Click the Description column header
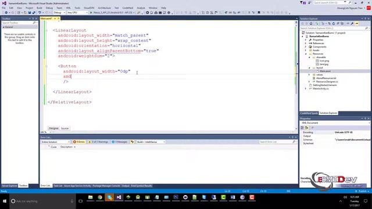Screen dimensions: 372x209 click(66, 147)
